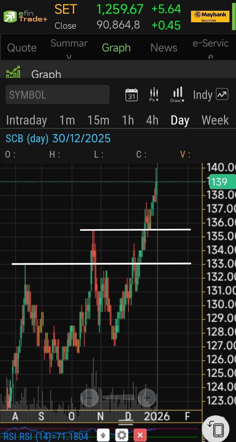Select the 15m timeframe
This screenshot has width=236, height=442.
pos(98,120)
